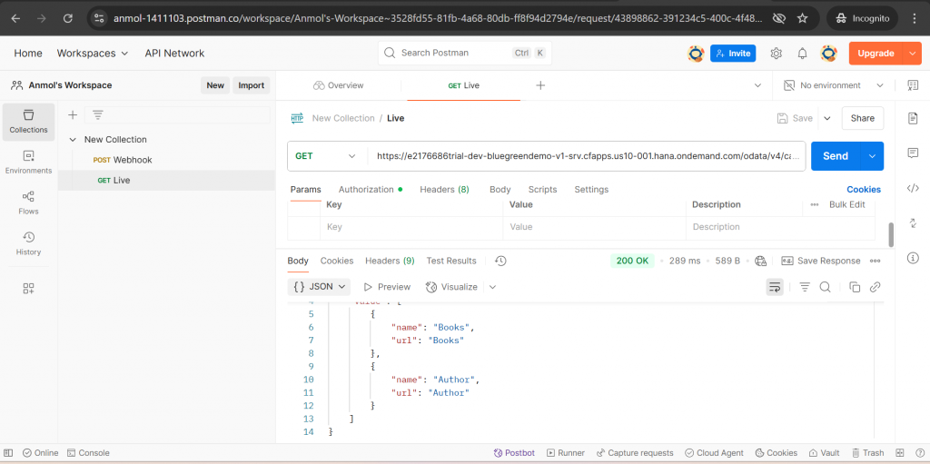Open the Cookies link in request tabs
Viewport: 930px width, 464px height.
tap(864, 189)
